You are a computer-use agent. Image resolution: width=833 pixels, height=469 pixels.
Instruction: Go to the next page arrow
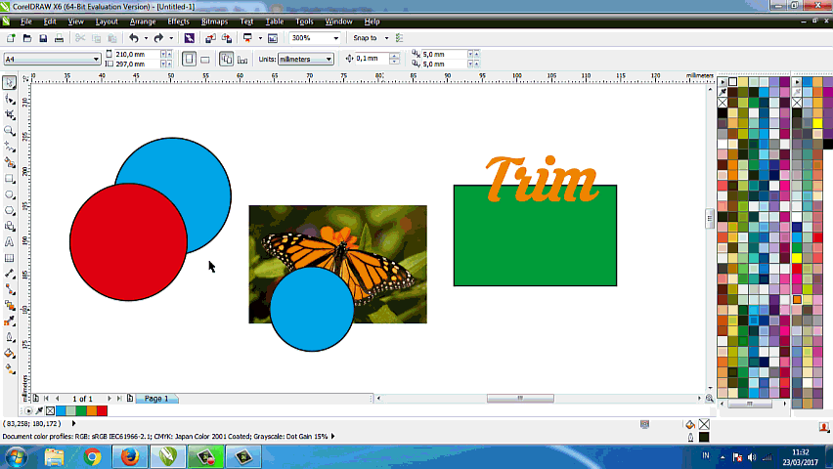pos(110,399)
